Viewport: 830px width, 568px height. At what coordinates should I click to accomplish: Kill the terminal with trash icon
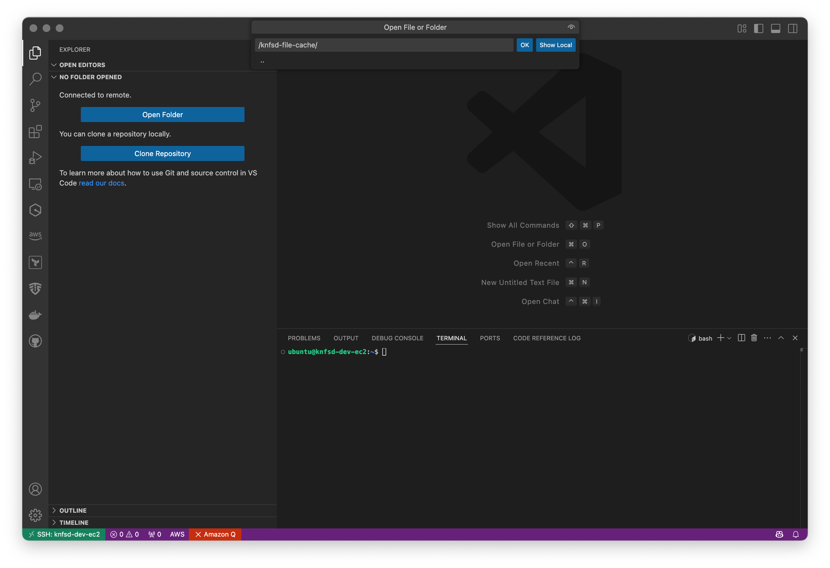pyautogui.click(x=754, y=338)
